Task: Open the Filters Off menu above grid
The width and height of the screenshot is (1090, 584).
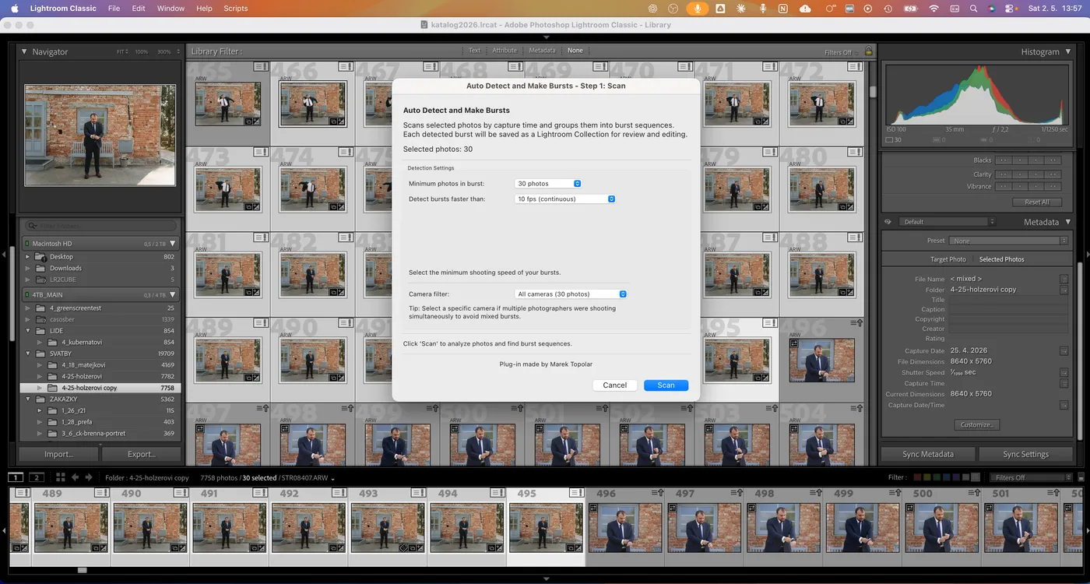Action: [x=841, y=52]
